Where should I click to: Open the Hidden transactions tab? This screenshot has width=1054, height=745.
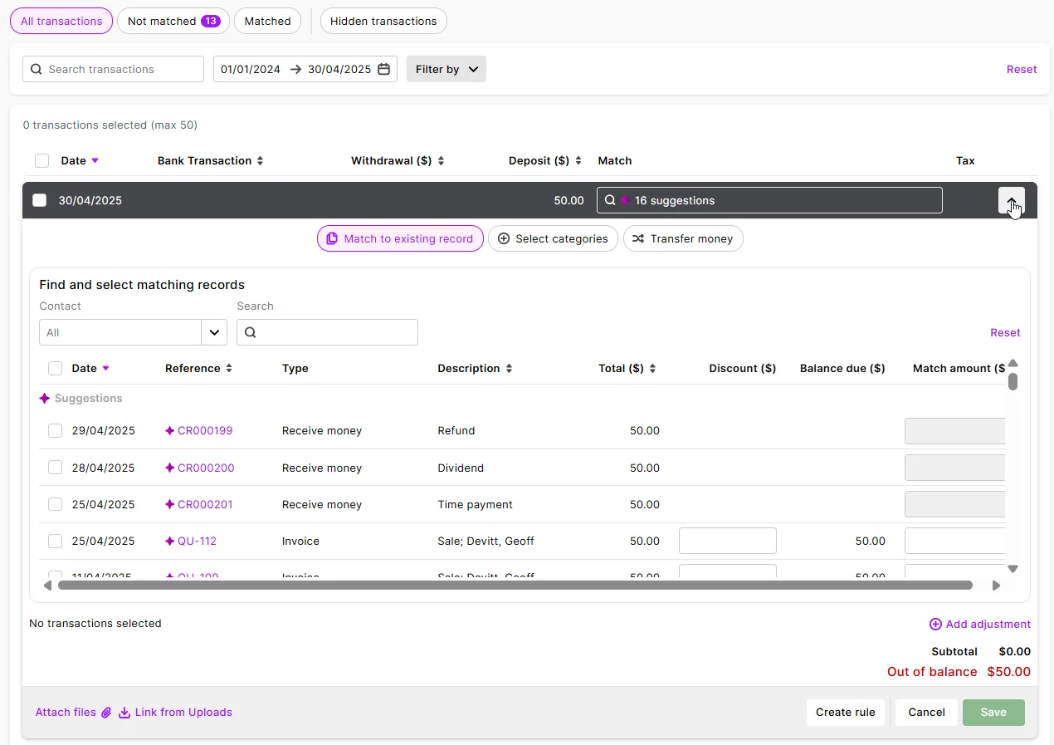[x=383, y=20]
